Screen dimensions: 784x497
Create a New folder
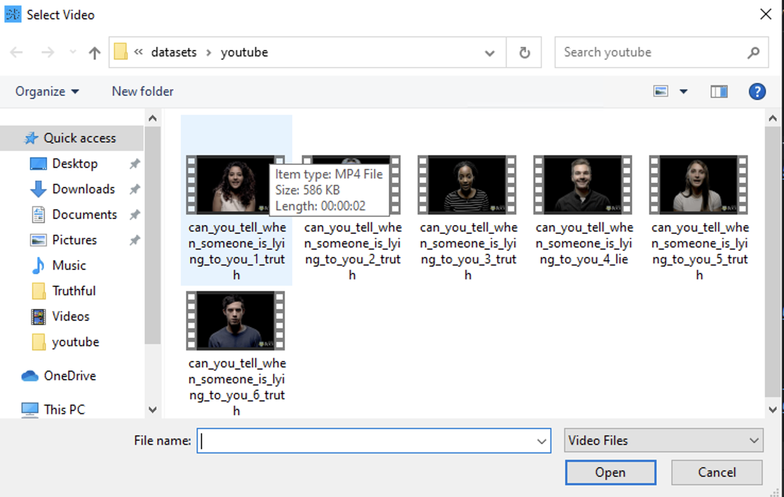pyautogui.click(x=141, y=91)
